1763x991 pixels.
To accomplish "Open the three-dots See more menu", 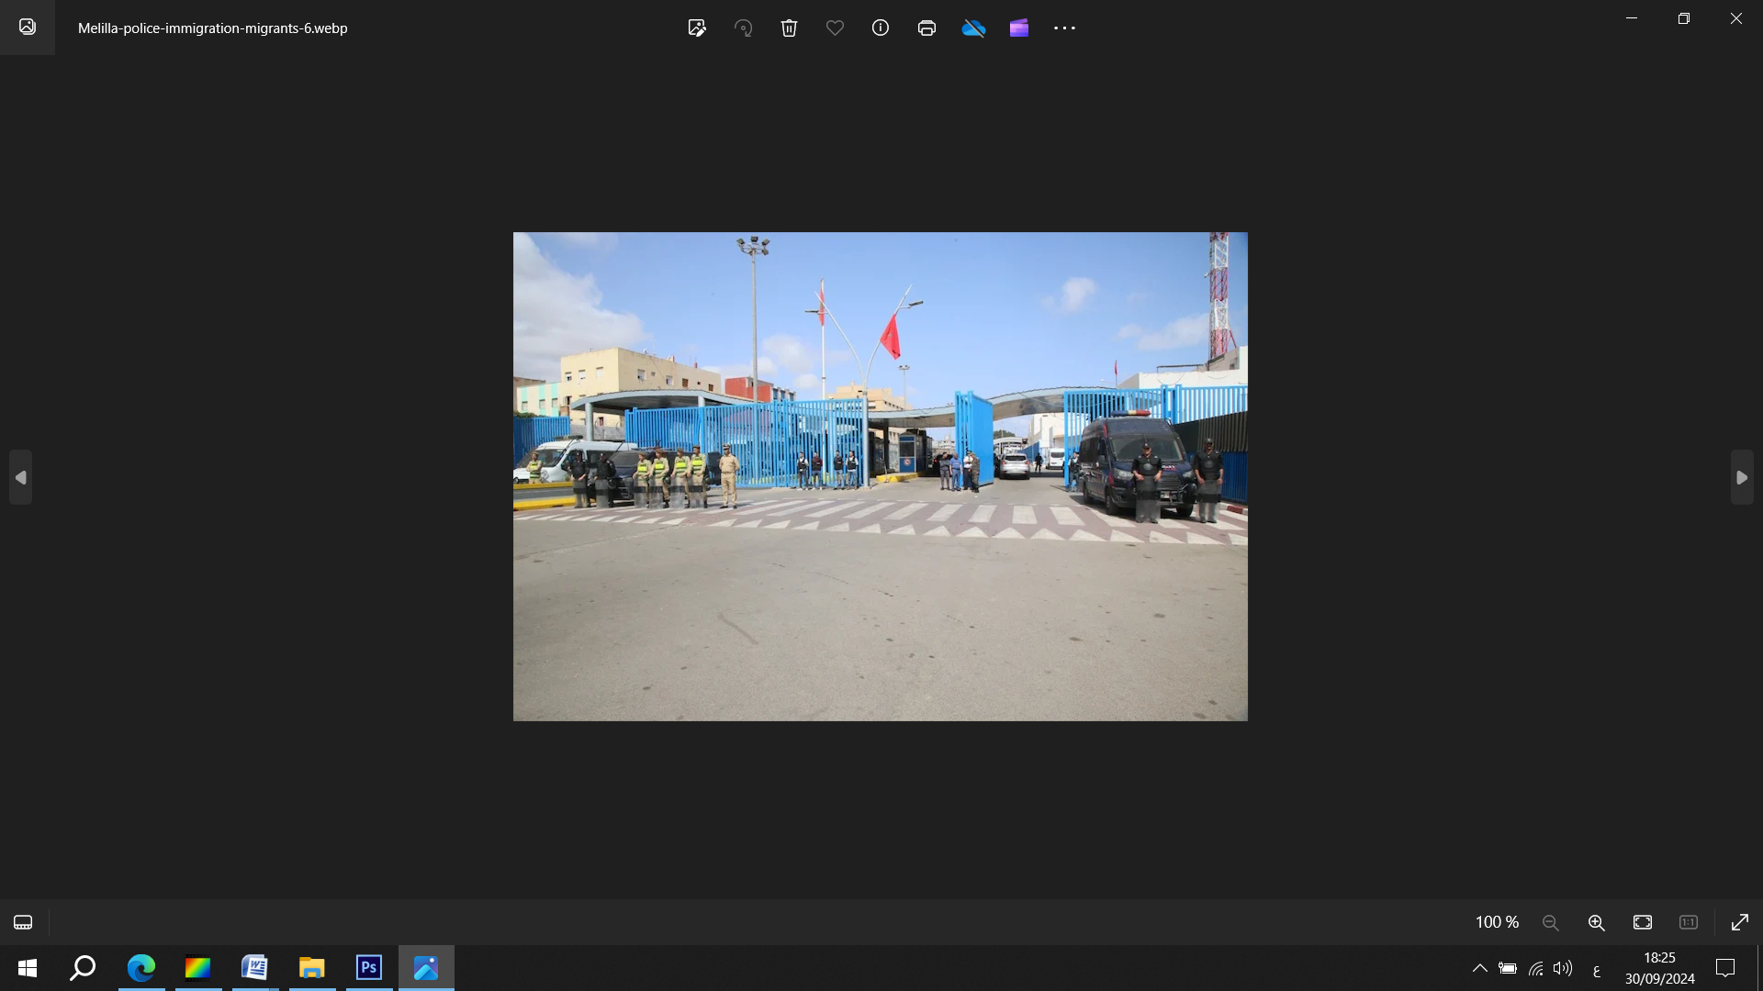I will coord(1065,28).
